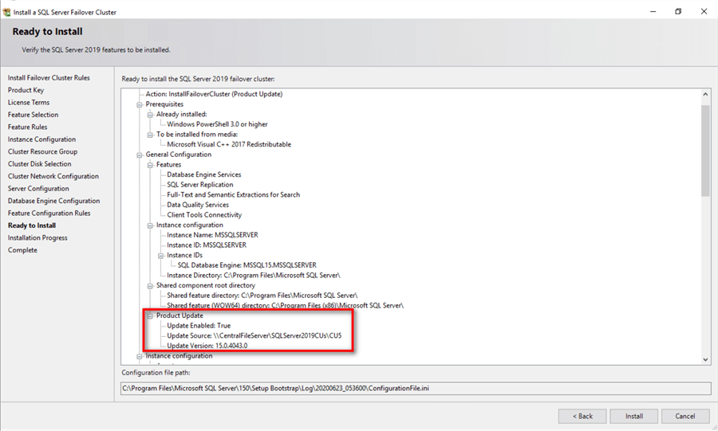Select the Complete step

[22, 250]
